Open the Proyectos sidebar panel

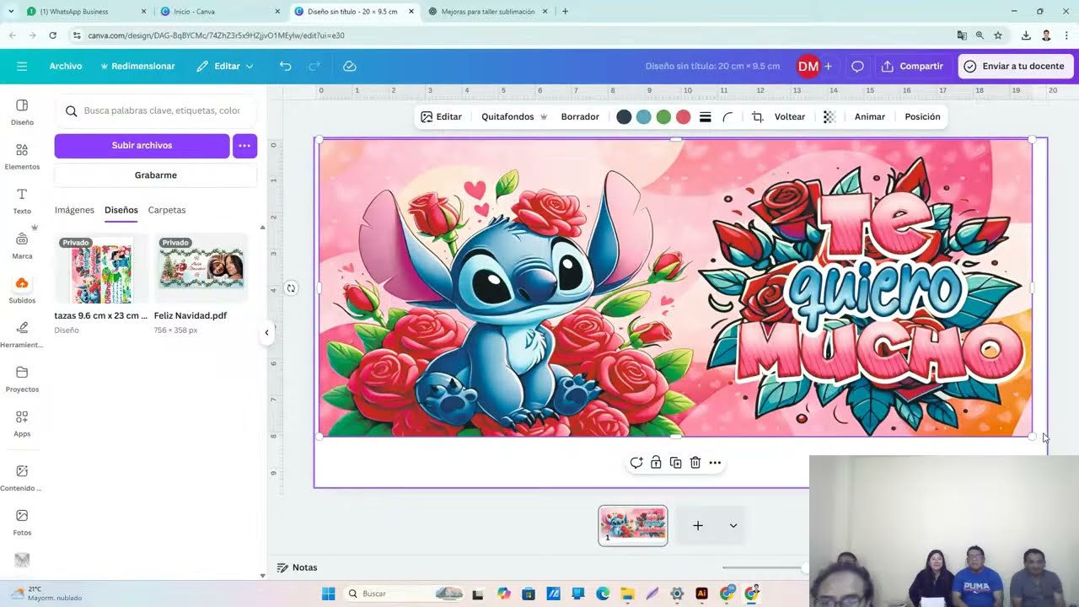[x=22, y=379]
